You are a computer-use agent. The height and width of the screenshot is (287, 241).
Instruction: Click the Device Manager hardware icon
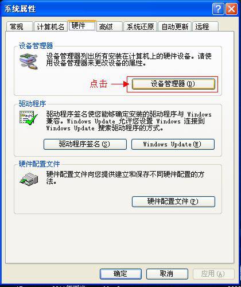tap(29, 62)
